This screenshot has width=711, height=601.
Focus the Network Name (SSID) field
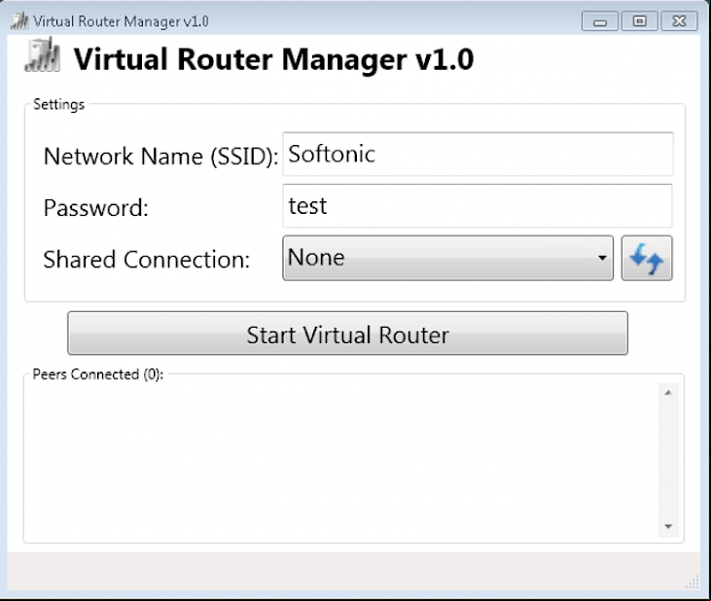478,154
